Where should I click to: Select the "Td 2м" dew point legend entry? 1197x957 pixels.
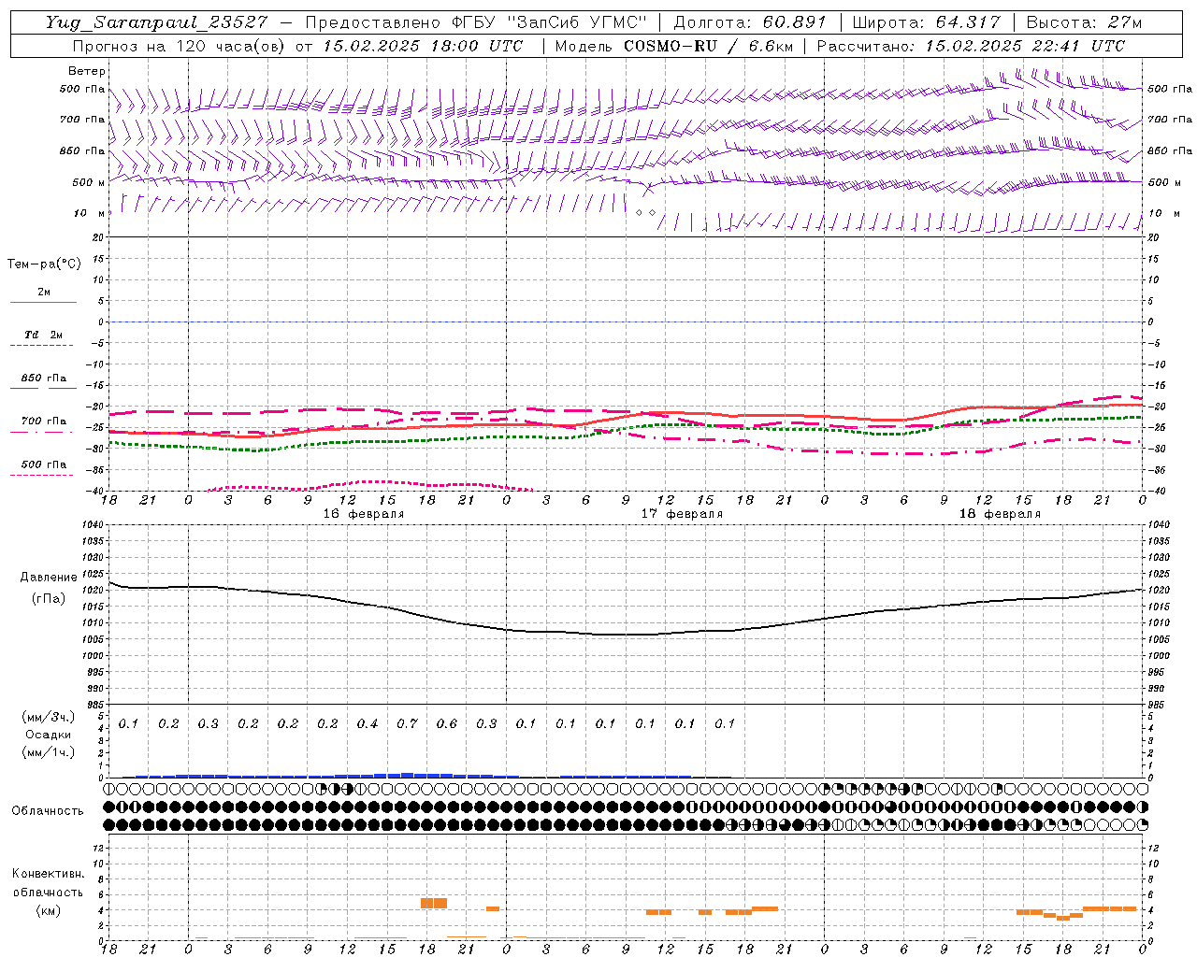[43, 335]
